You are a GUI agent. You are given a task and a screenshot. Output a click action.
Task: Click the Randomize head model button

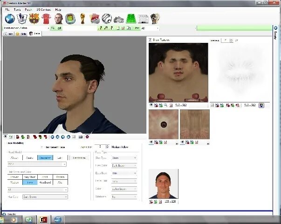pos(79,158)
